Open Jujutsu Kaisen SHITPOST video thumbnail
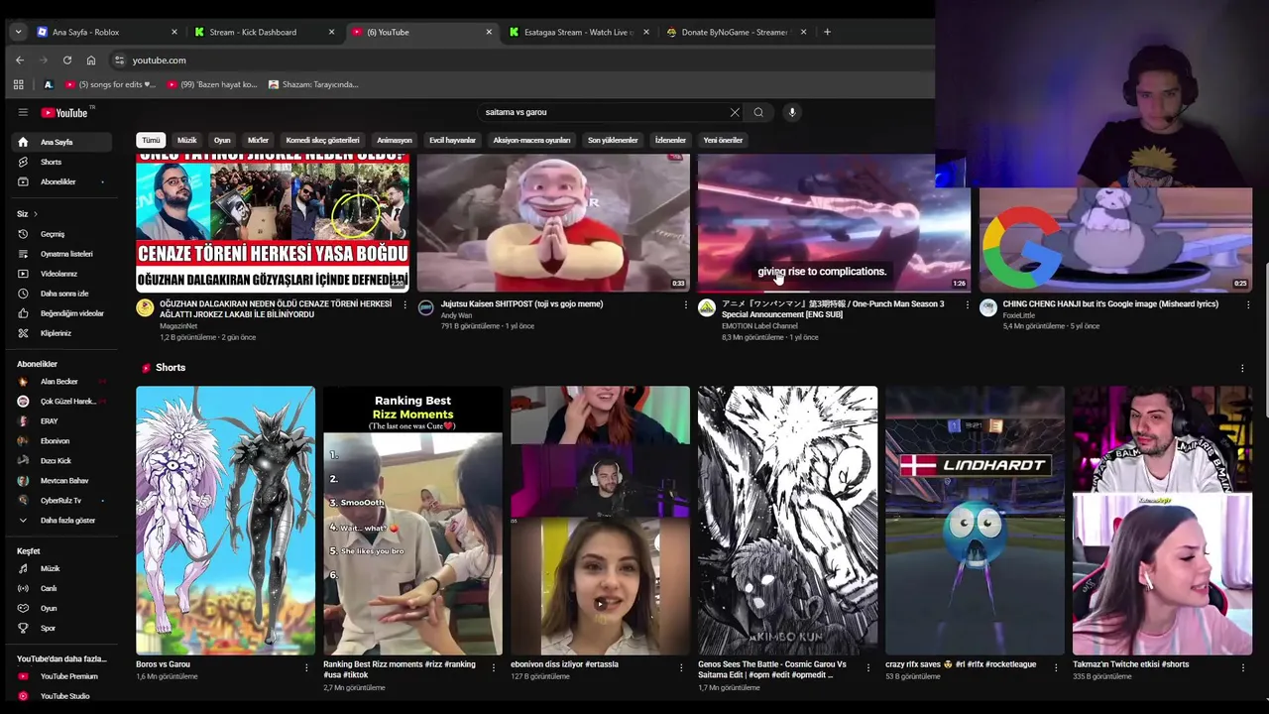The width and height of the screenshot is (1269, 714). coord(553,222)
